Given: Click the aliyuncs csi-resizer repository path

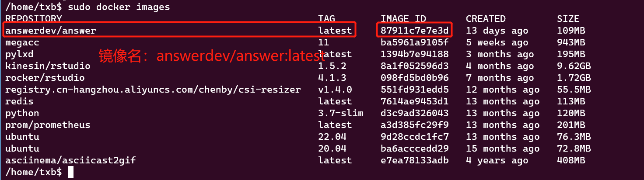Looking at the screenshot, I should tap(153, 90).
